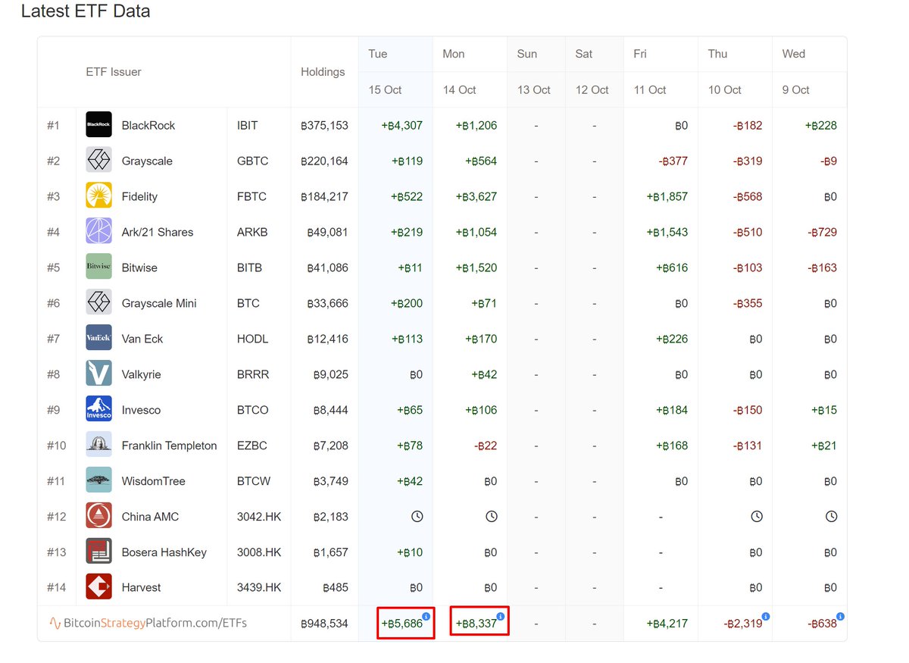Click the Latest ETF Data heading
This screenshot has width=909, height=663.
point(86,11)
